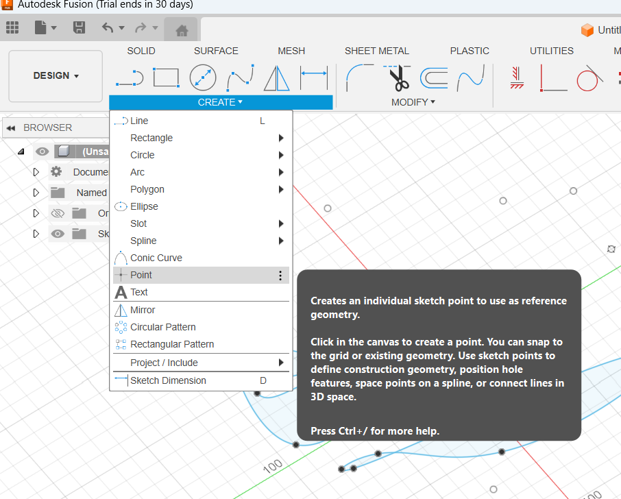Open the File dropdown arrow
Image resolution: width=621 pixels, height=499 pixels.
54,27
